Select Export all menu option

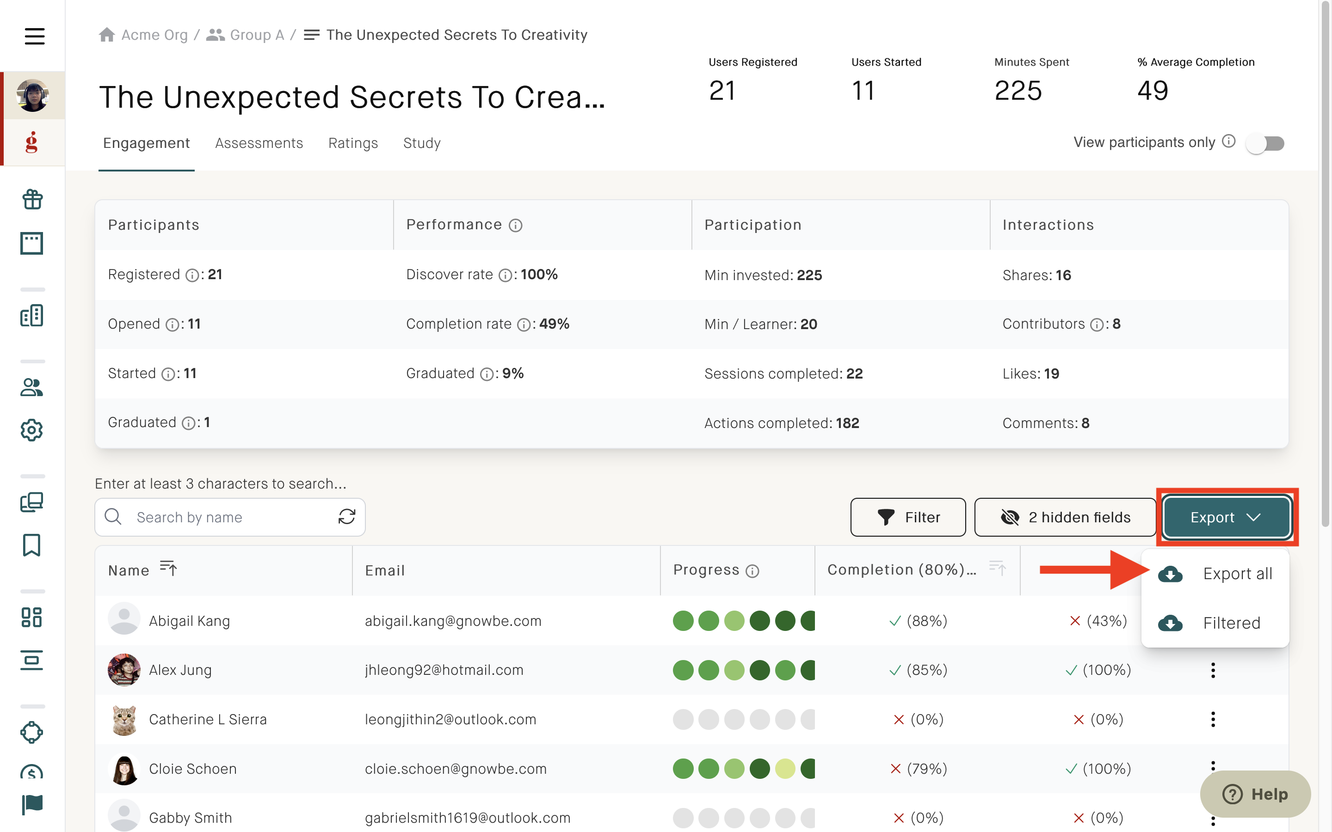pos(1215,574)
